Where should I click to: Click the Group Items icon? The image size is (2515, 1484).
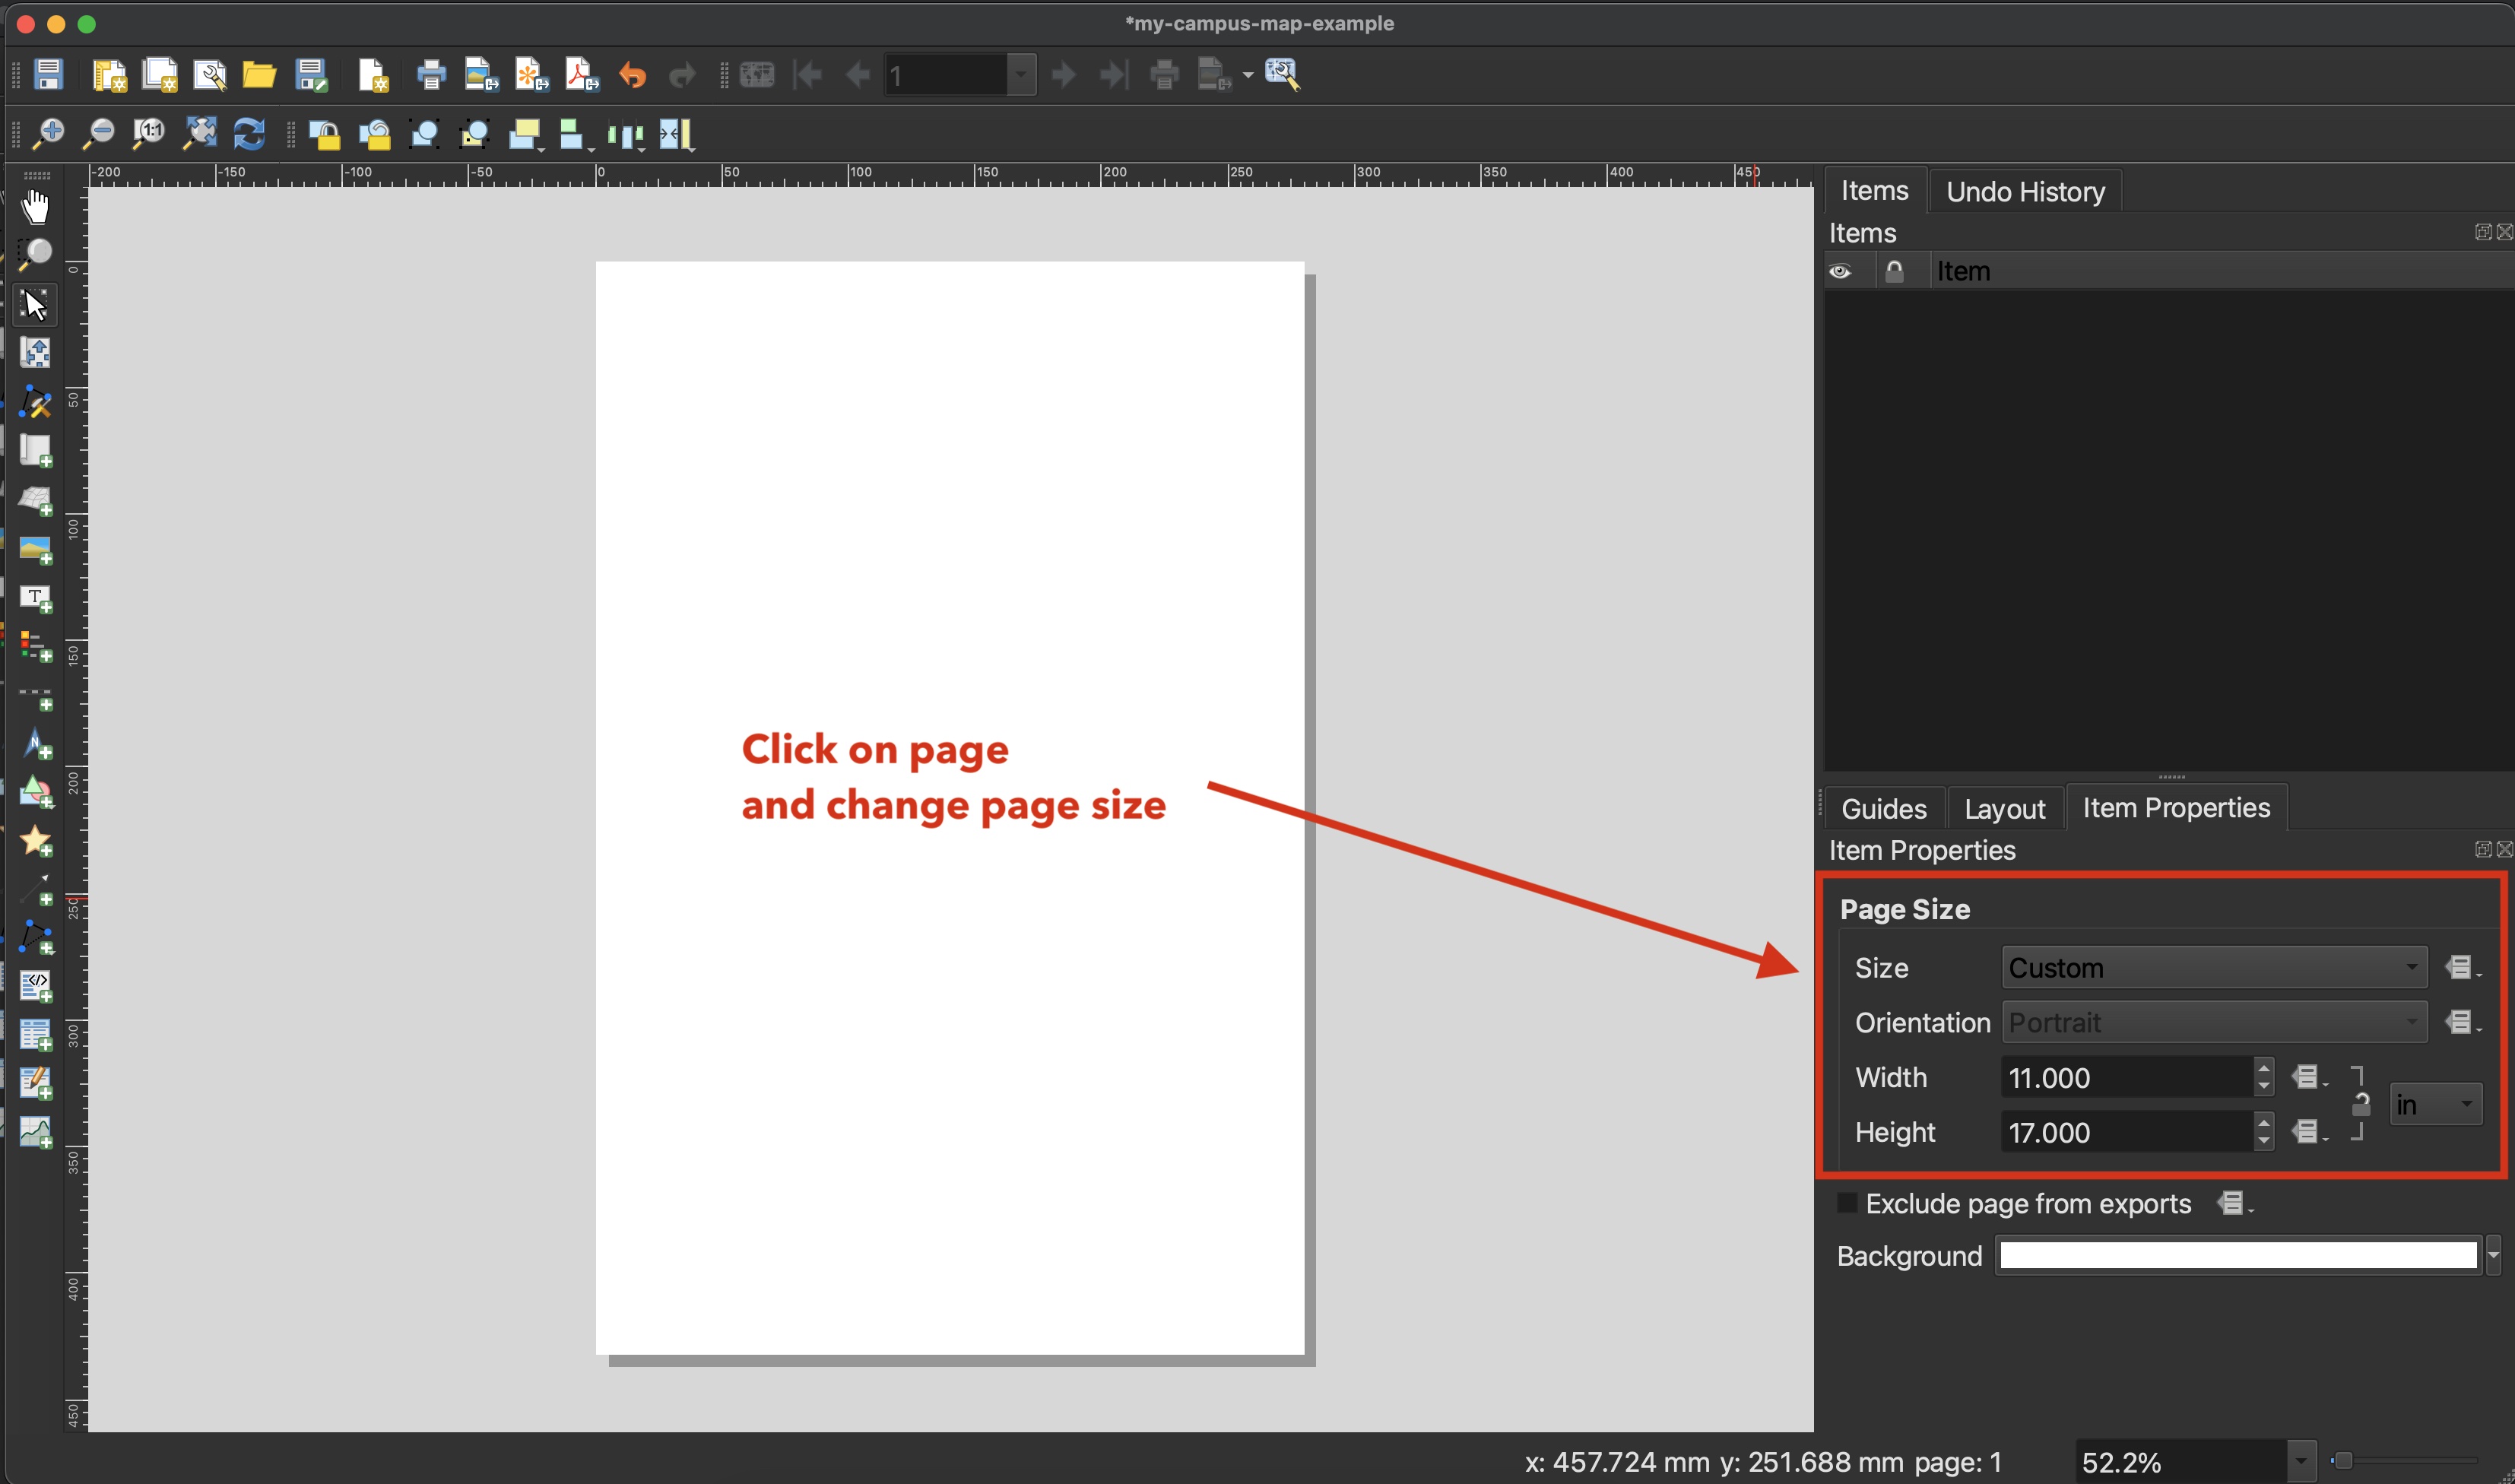(424, 134)
